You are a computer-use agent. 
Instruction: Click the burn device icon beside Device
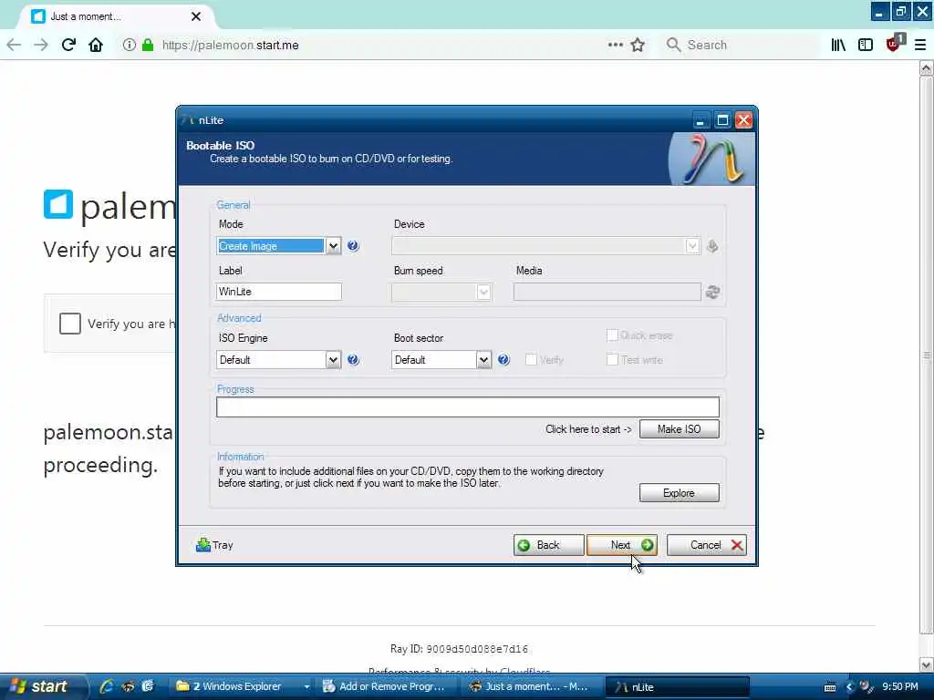(712, 246)
